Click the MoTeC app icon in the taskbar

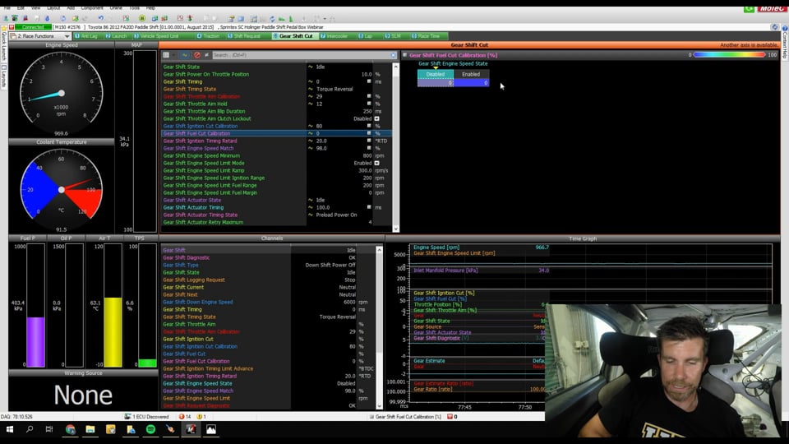(x=191, y=429)
